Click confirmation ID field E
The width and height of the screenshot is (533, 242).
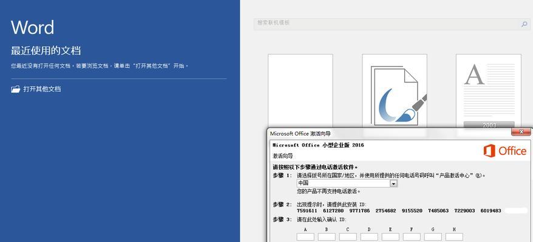(x=390, y=237)
